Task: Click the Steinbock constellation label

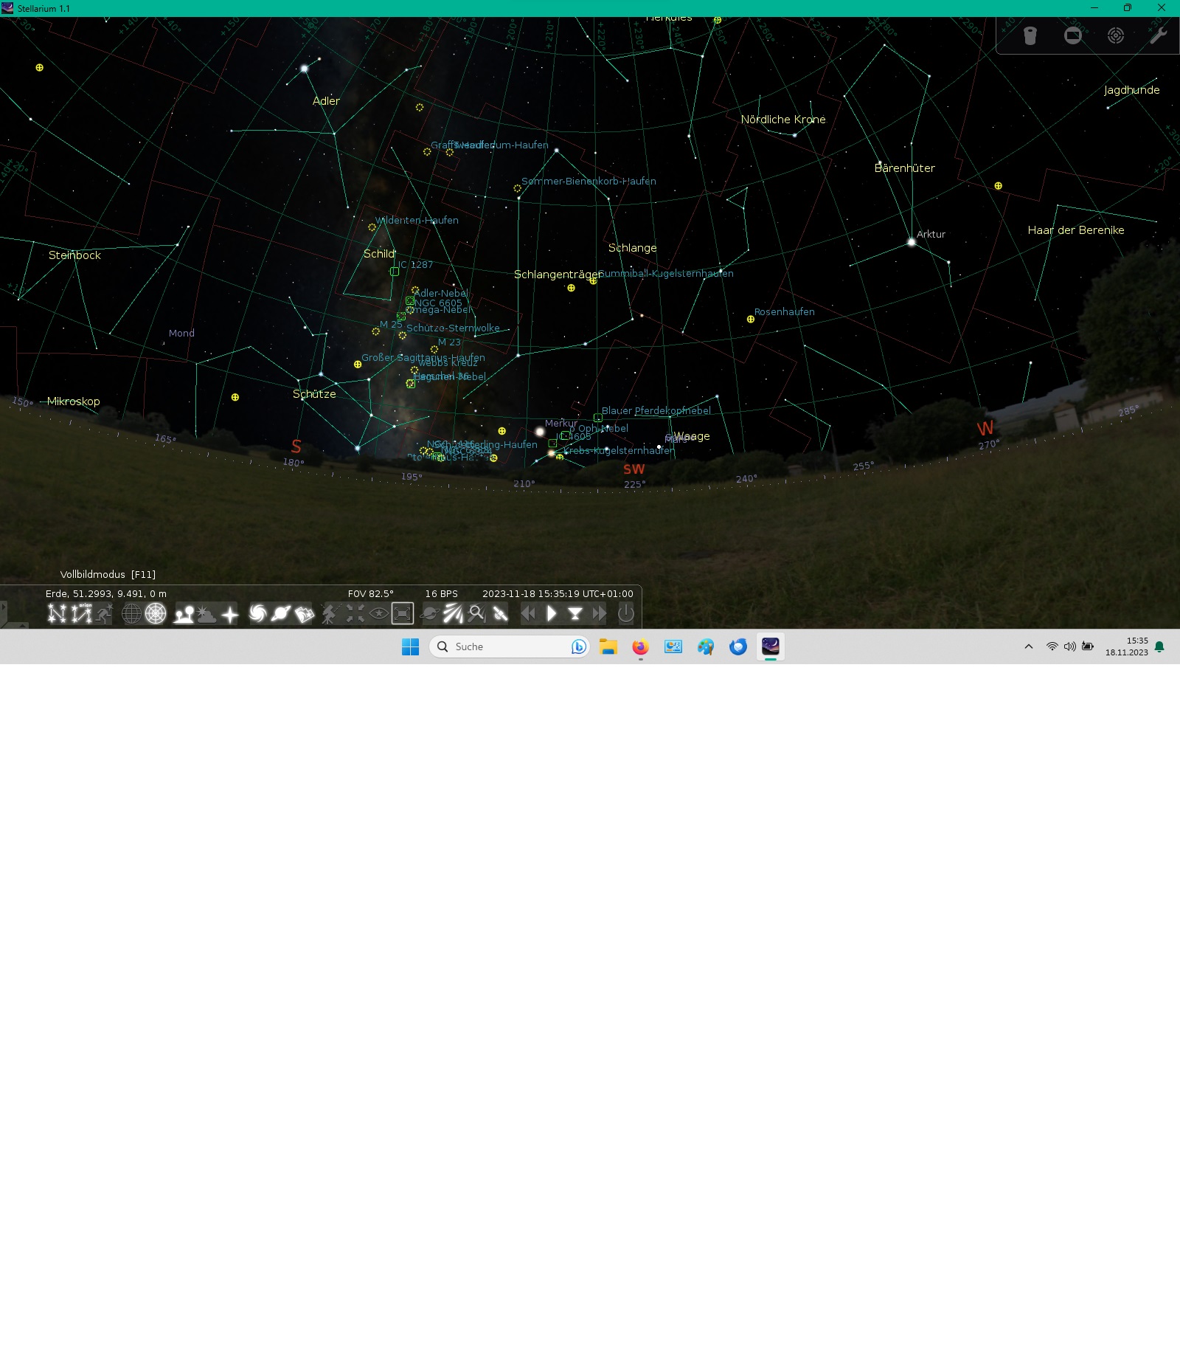Action: (74, 255)
